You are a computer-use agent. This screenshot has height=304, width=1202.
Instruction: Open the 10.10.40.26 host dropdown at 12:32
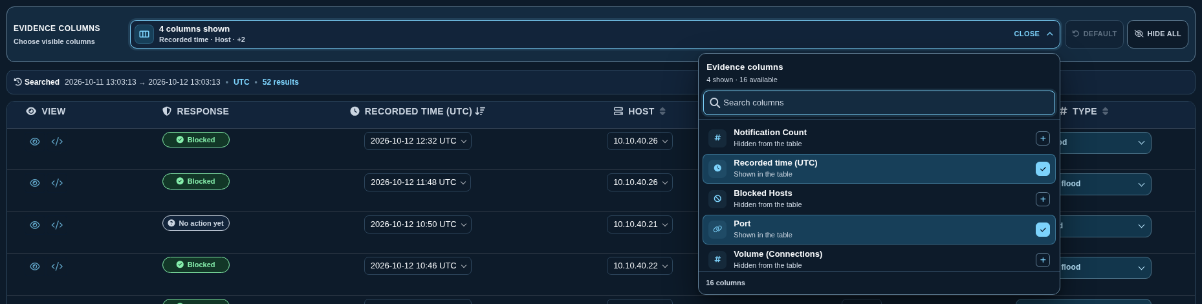click(x=640, y=141)
